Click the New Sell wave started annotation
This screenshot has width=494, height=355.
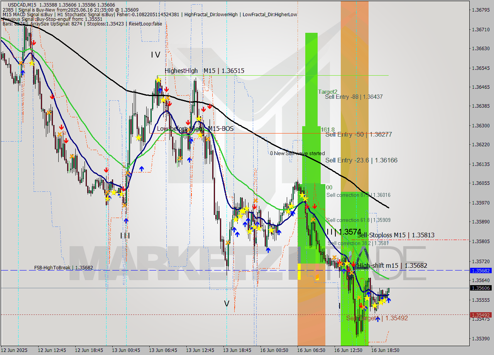[x=298, y=153]
